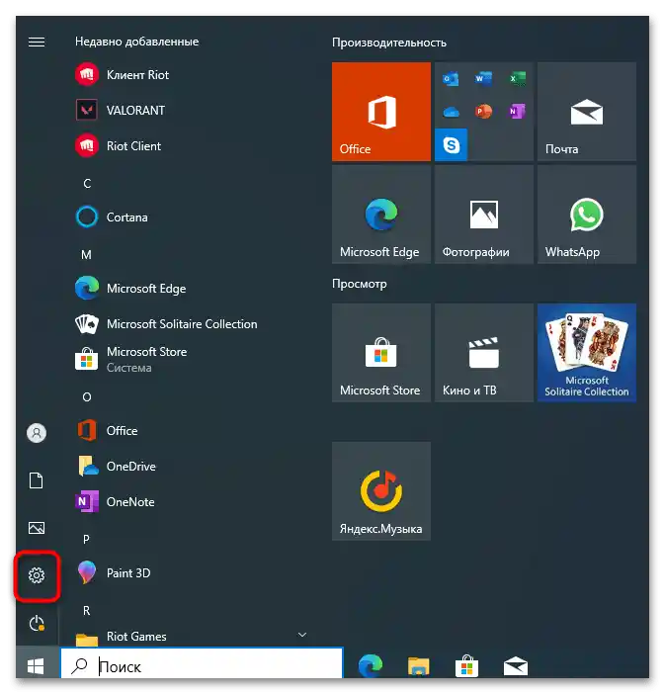The image size is (665, 694).
Task: Click the Недавно добавленные header
Action: point(136,42)
